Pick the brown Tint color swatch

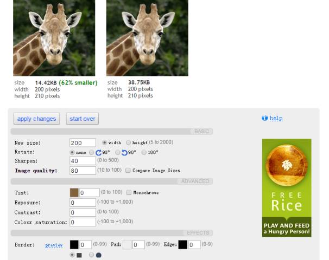[x=74, y=192]
